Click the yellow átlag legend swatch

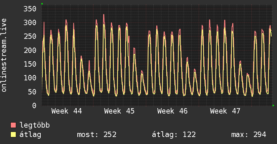(13, 135)
